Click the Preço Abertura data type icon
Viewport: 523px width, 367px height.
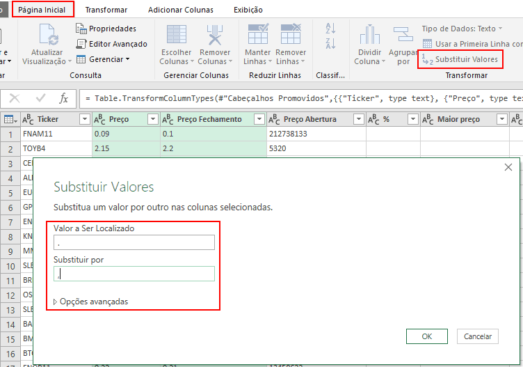[274, 119]
